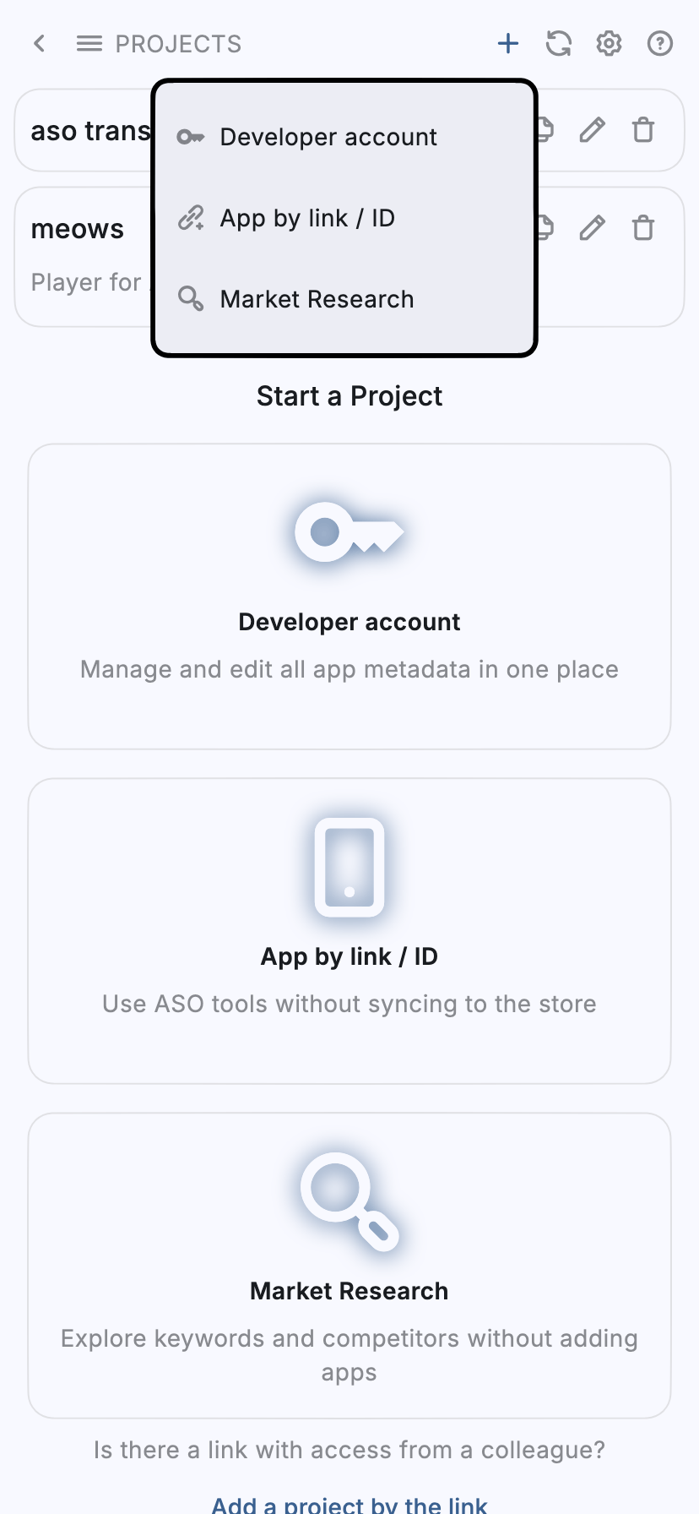Duplicate the meows project
This screenshot has height=1514, width=699.
(x=545, y=226)
